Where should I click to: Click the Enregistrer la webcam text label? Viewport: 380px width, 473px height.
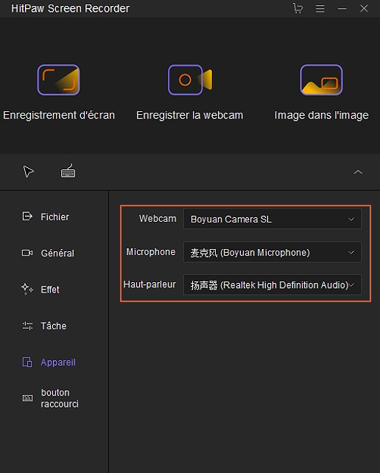190,115
